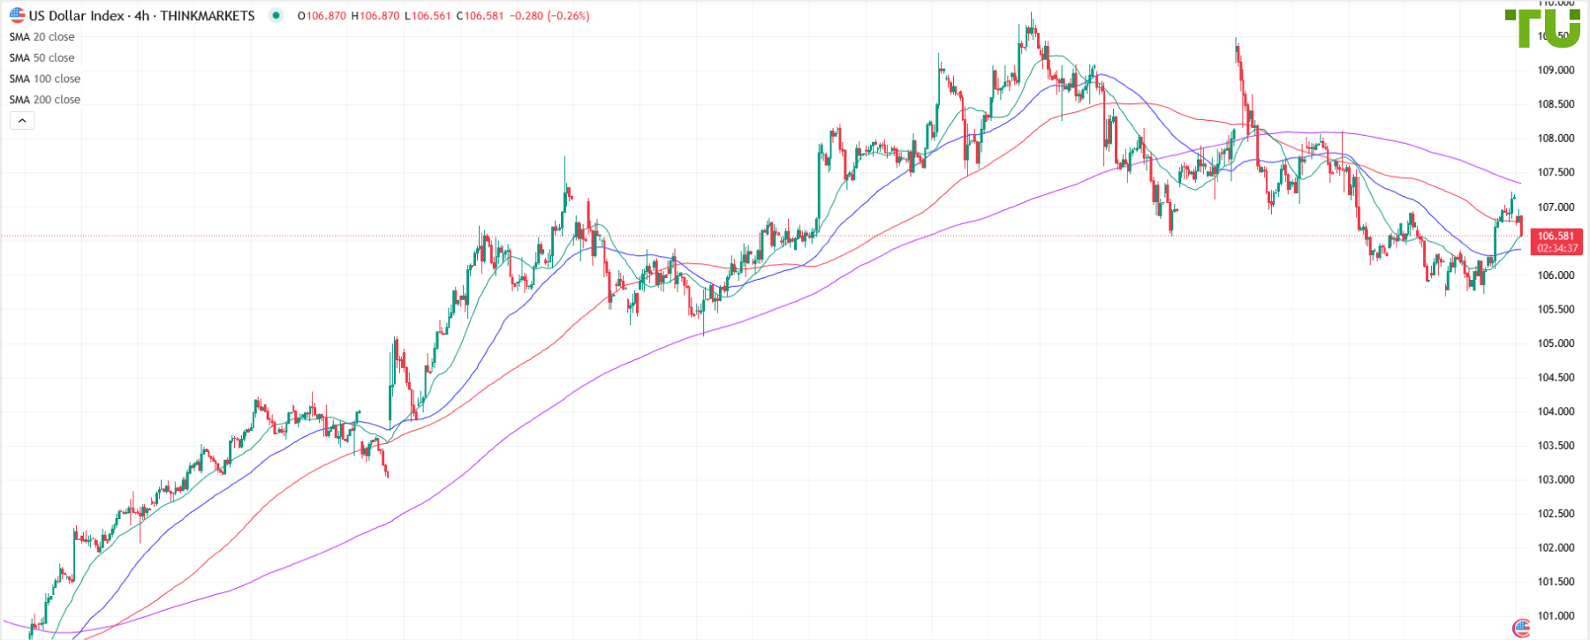This screenshot has height=640, width=1590.
Task: Click the 102.000 price axis label
Action: click(x=1556, y=548)
